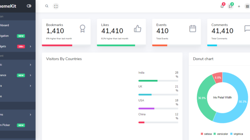Click the Comments speech bubble icon
Viewport: 250px width, 140px height.
[247, 28]
